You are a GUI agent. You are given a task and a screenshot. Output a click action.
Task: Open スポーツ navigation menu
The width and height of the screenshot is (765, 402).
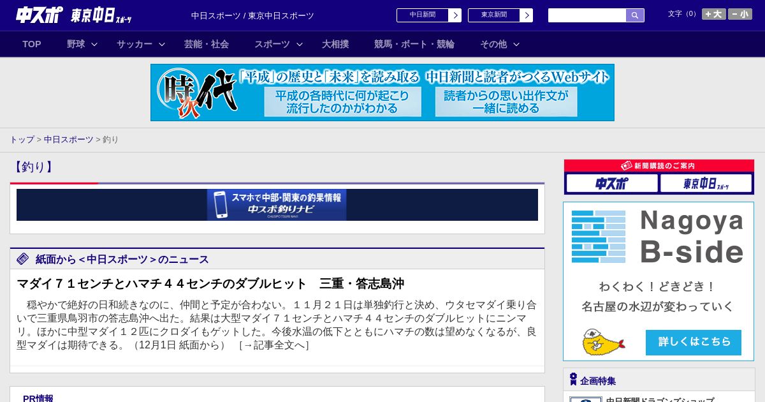click(272, 44)
